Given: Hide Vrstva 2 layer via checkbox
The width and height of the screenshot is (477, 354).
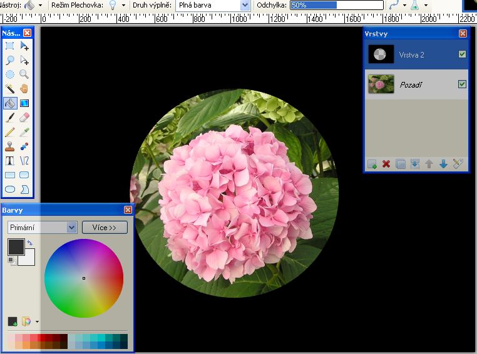Looking at the screenshot, I should [x=462, y=54].
